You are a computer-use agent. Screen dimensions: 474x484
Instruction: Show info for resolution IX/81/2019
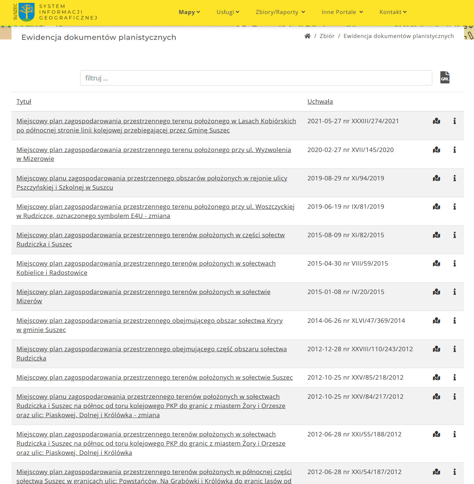pyautogui.click(x=454, y=207)
